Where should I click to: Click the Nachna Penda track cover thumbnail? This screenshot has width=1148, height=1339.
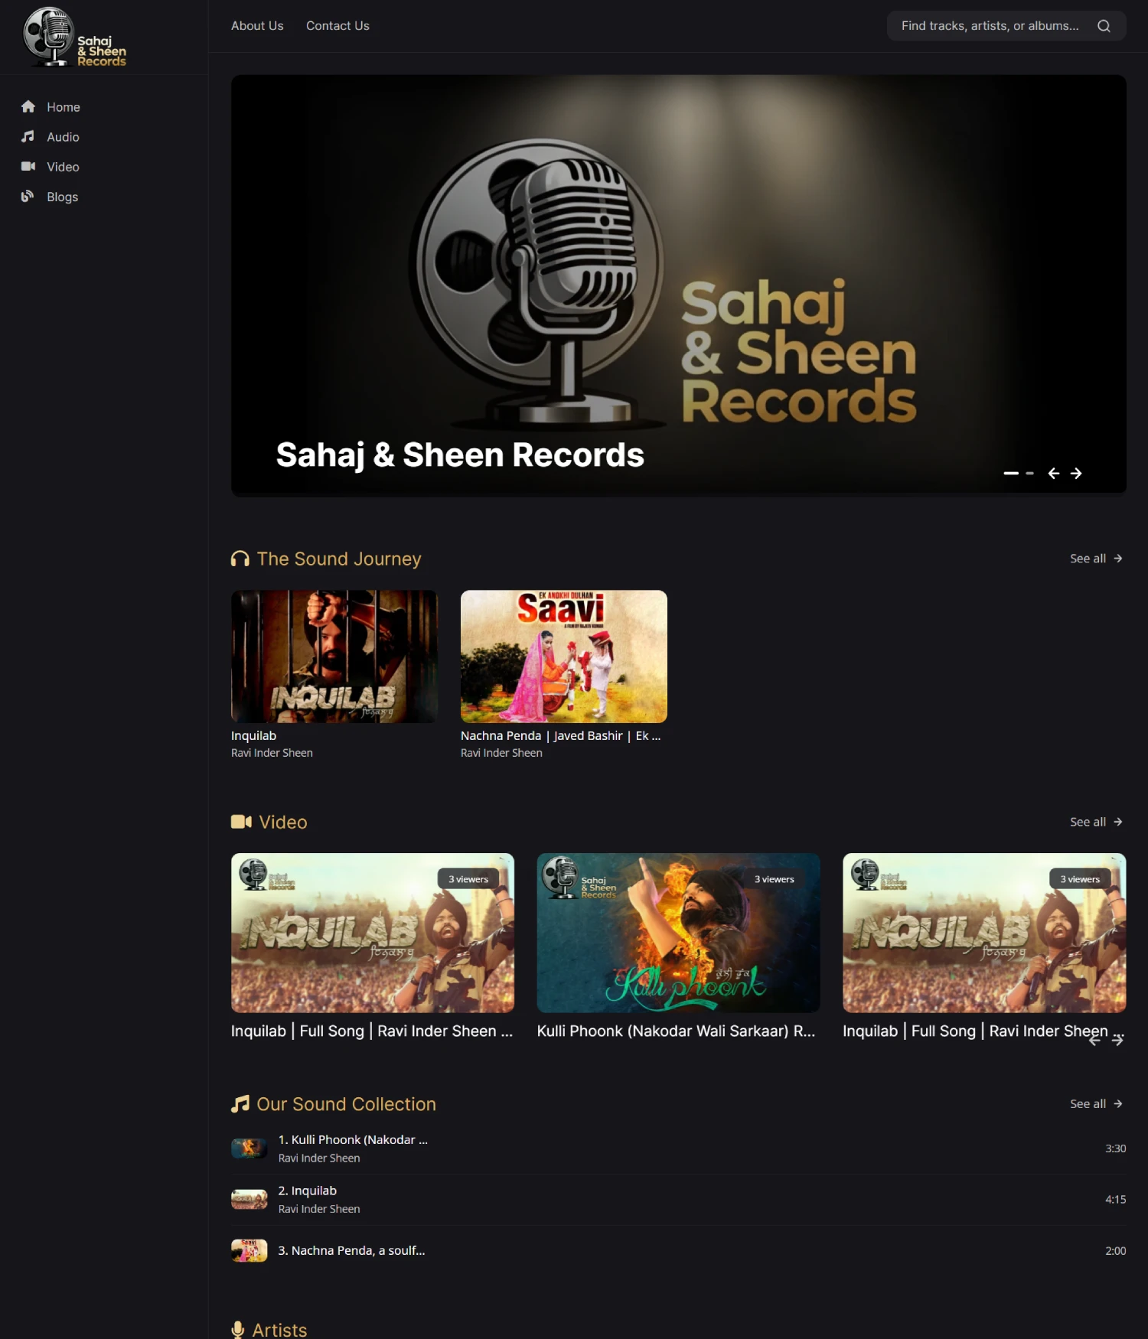pos(249,1250)
